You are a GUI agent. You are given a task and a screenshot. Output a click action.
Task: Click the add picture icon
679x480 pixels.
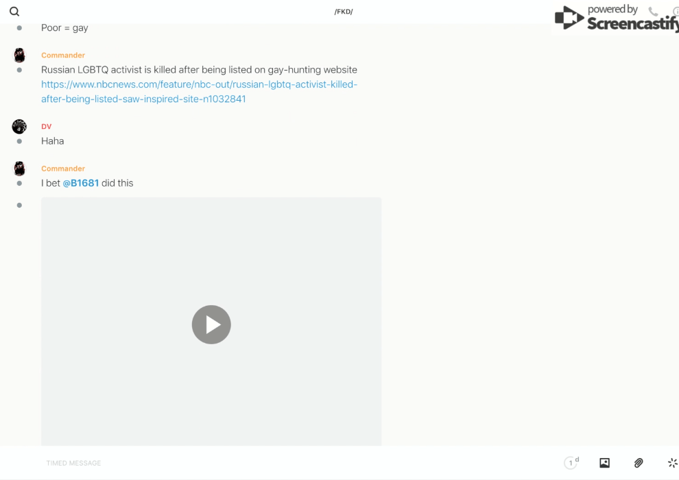pos(604,463)
